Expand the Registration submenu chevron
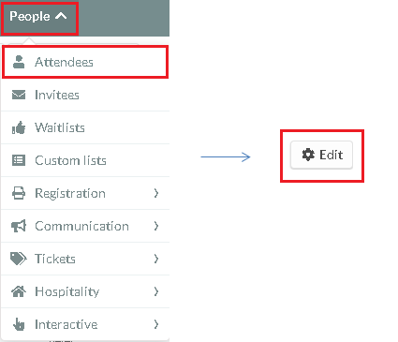This screenshot has width=398, height=342. [156, 193]
